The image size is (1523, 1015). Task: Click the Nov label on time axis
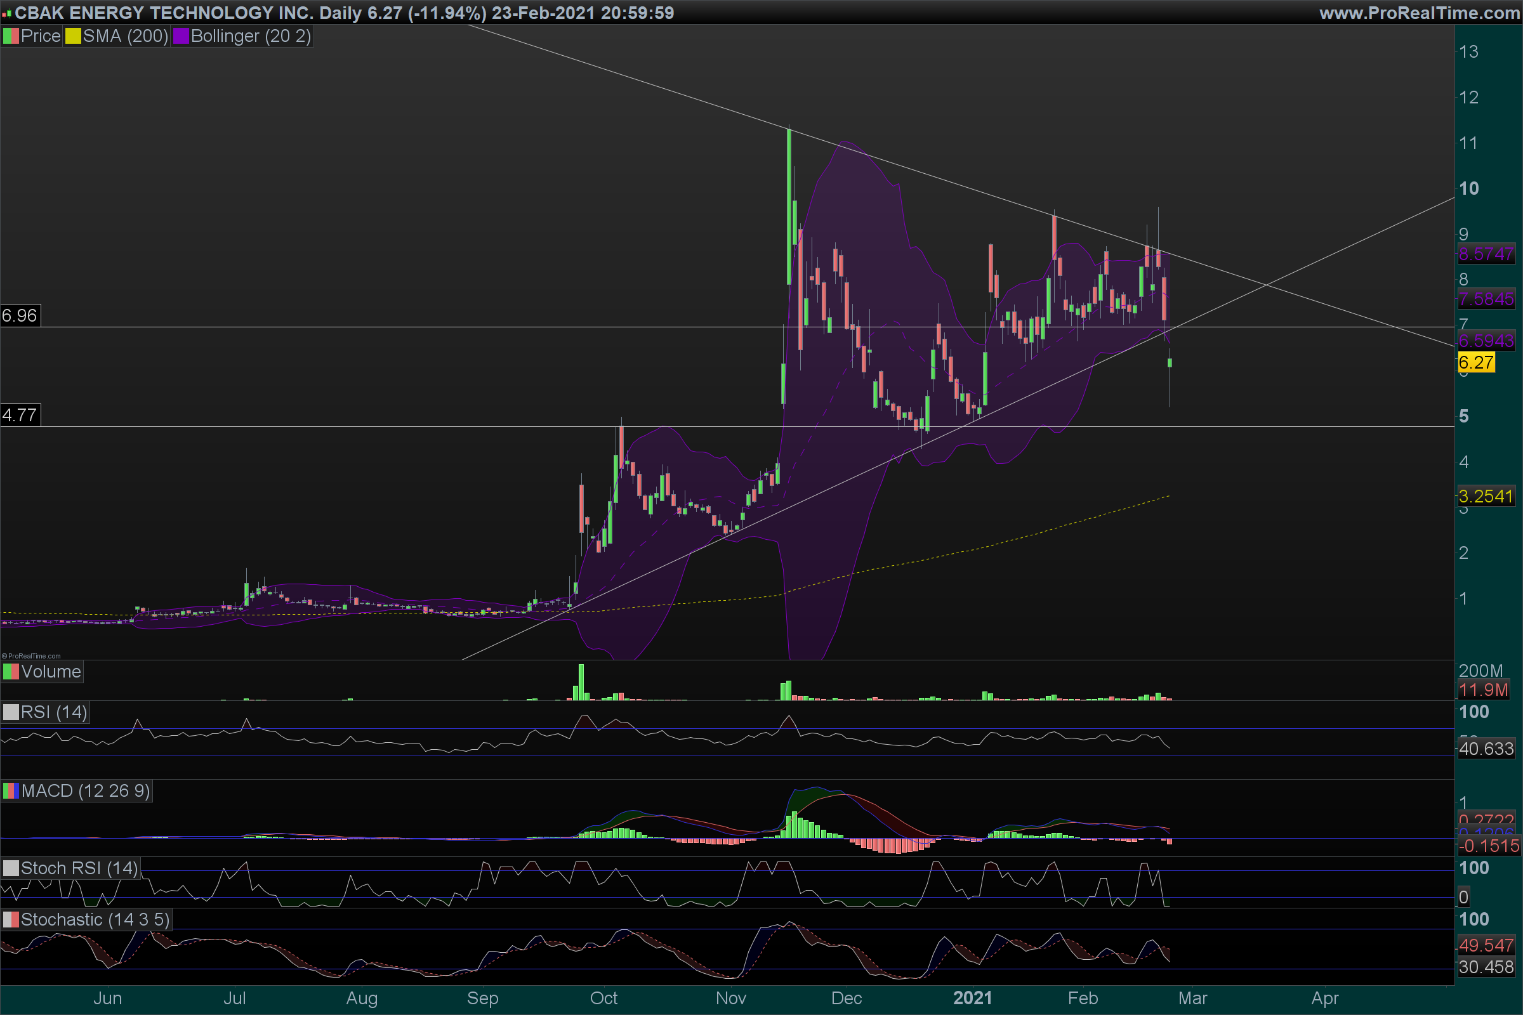(730, 998)
